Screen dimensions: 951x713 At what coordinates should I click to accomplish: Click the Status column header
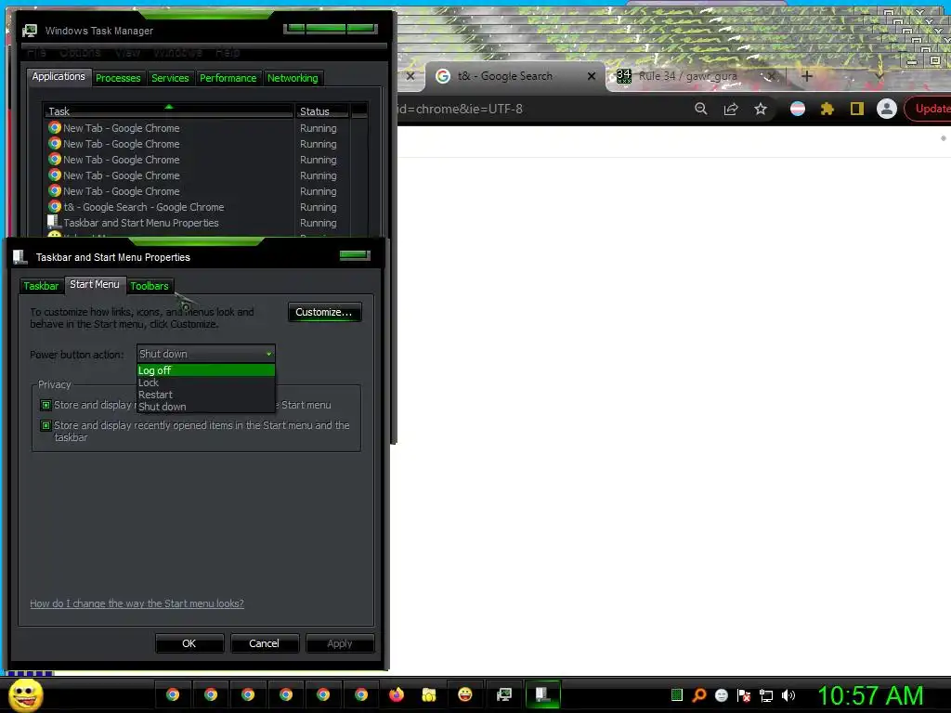[322, 111]
